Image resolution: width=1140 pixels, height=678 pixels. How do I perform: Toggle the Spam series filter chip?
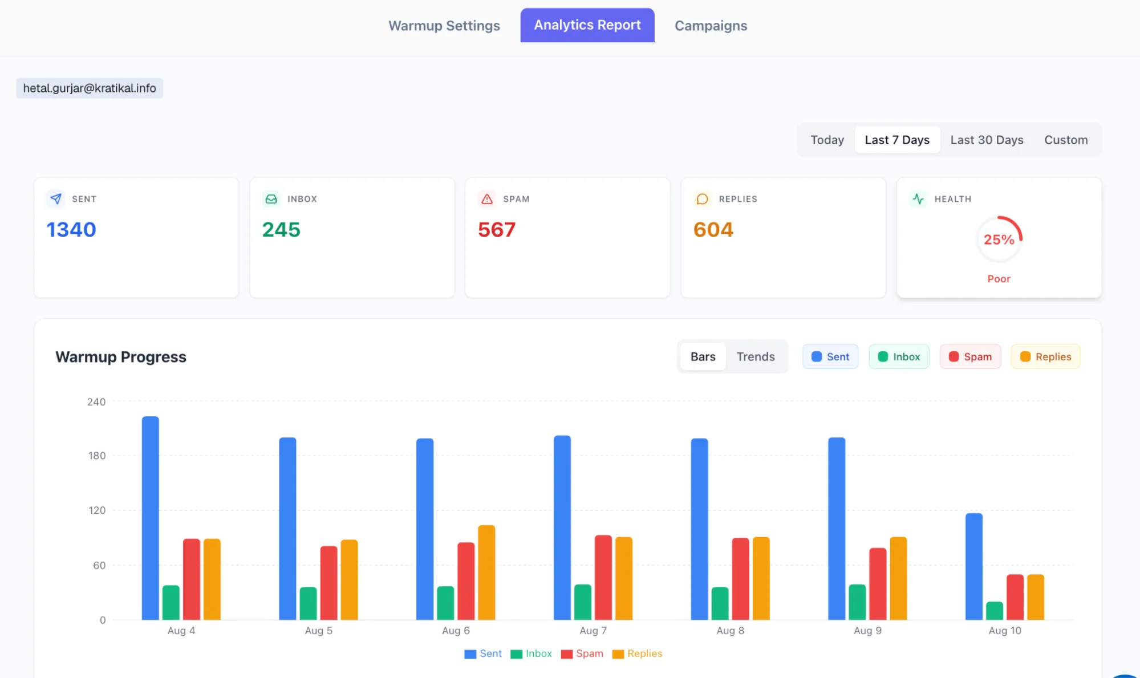[x=970, y=356]
